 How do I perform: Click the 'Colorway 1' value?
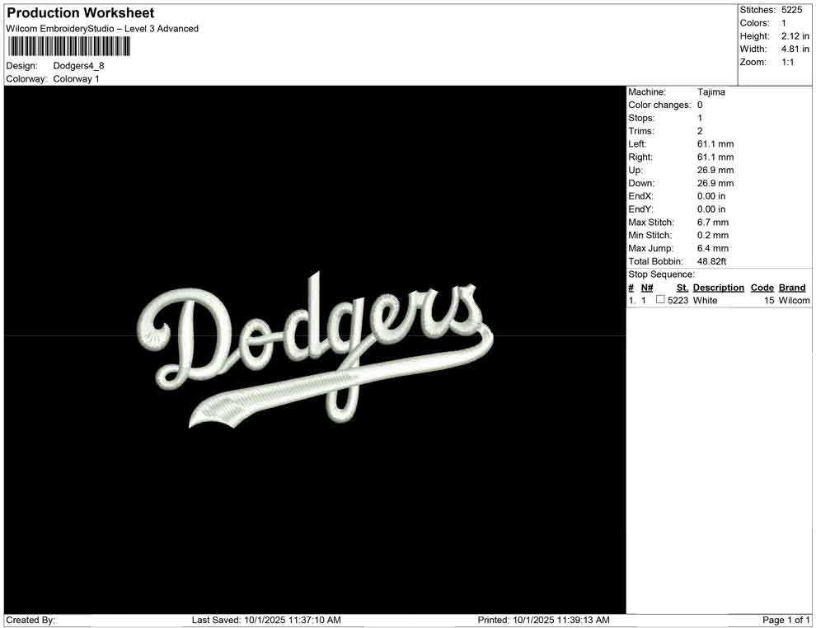(76, 78)
